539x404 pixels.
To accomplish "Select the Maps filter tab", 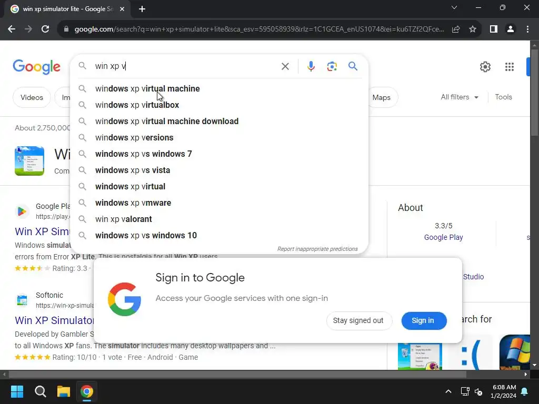I will [x=382, y=97].
